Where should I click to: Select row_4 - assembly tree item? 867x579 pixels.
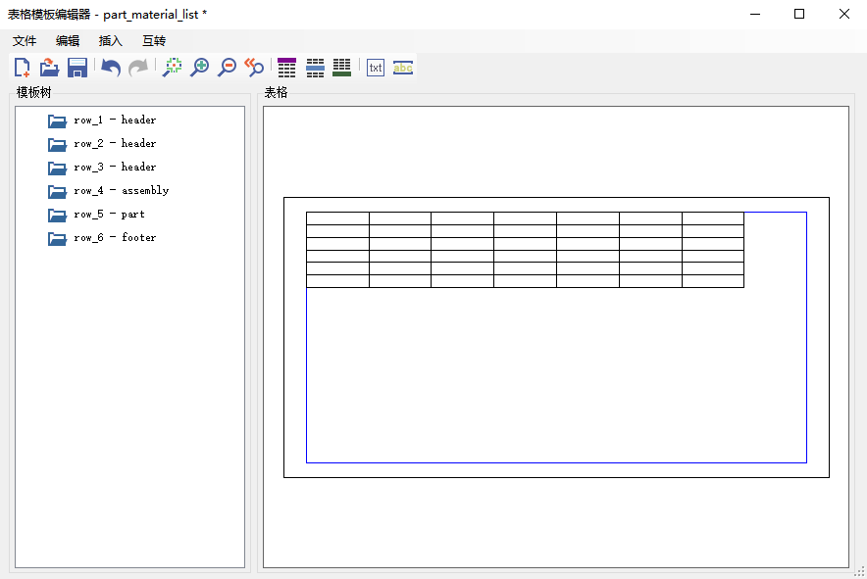121,191
